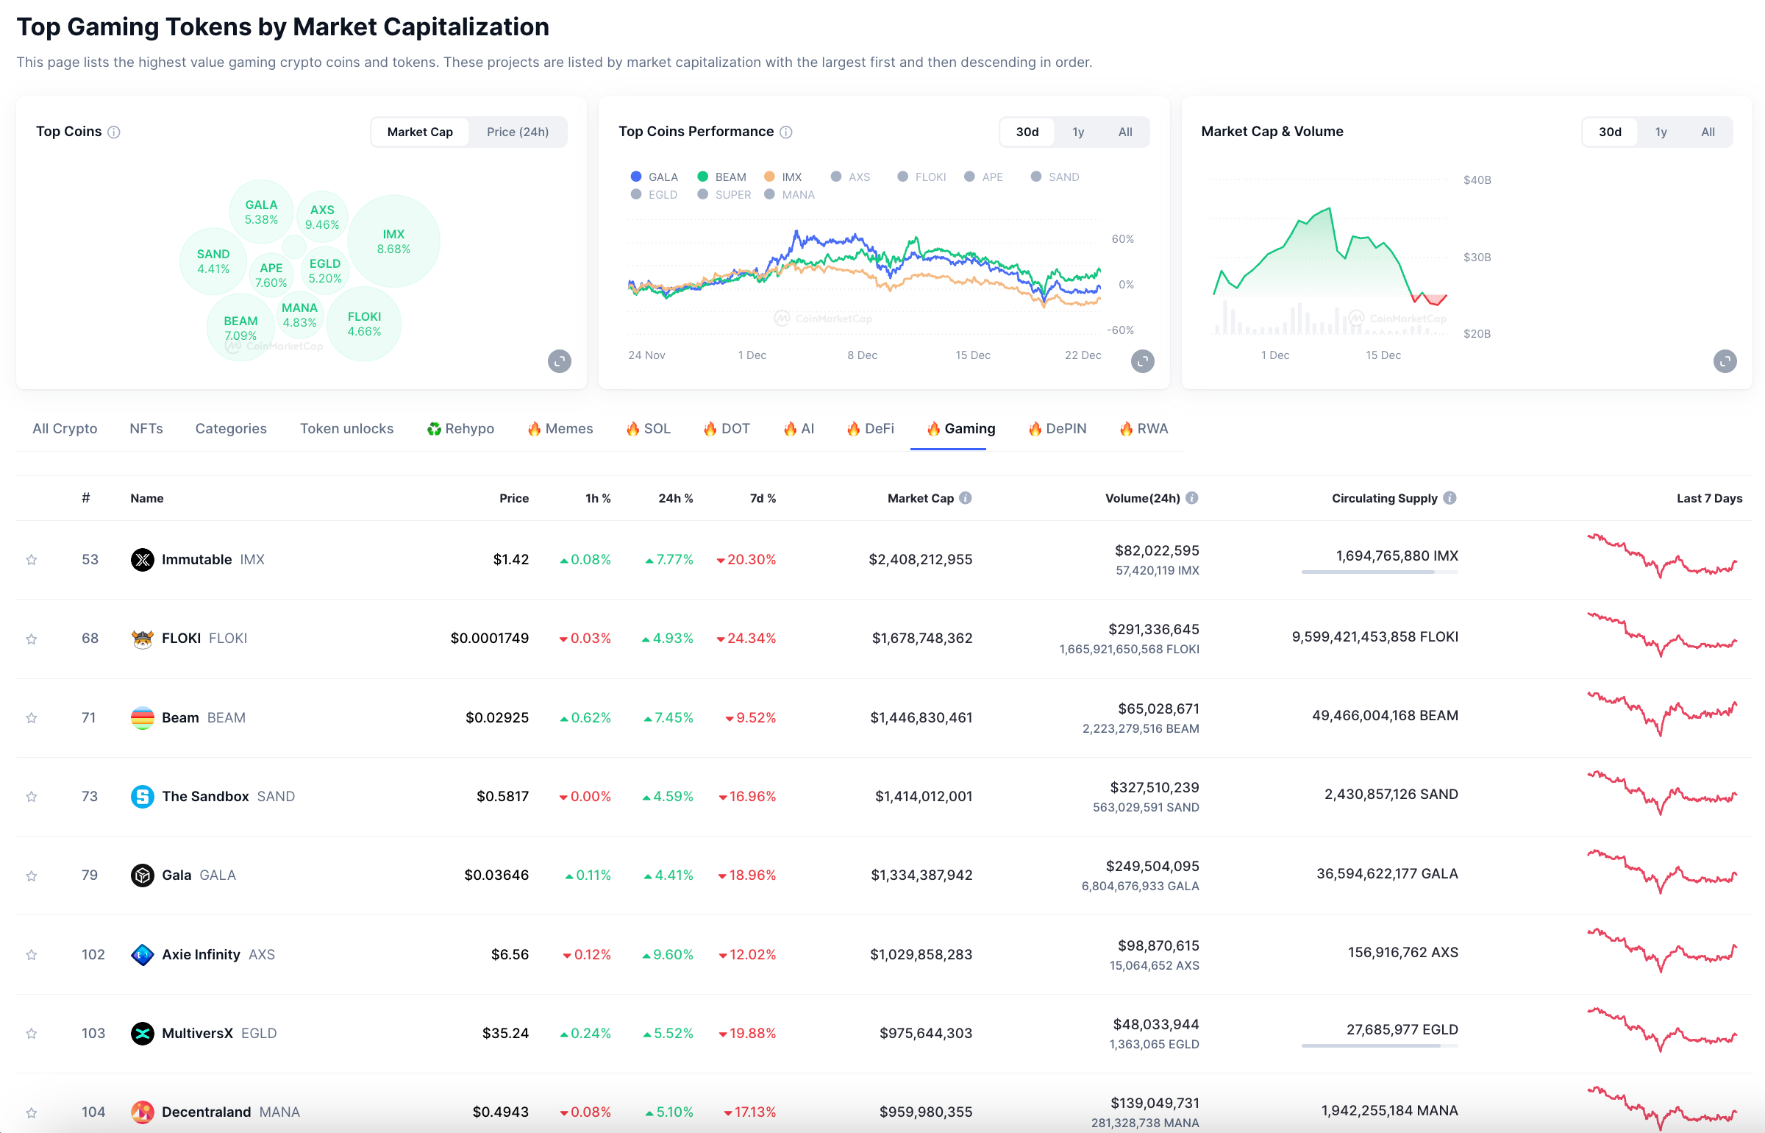This screenshot has width=1765, height=1133.
Task: Star Axie Infinity row
Action: (32, 955)
